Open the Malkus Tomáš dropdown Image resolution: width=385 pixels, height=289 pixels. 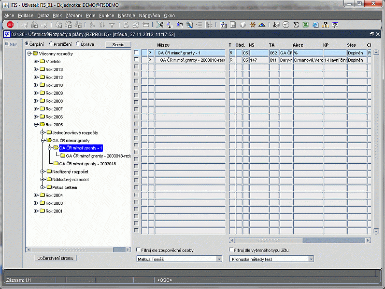pos(218,259)
